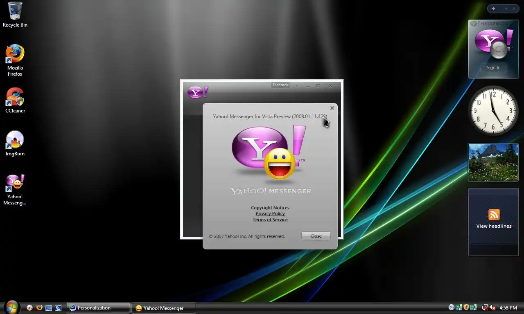Viewport: 524px width, 314px height.
Task: Click the grey Yahoo Messenger tray icon
Action: [x=452, y=307]
